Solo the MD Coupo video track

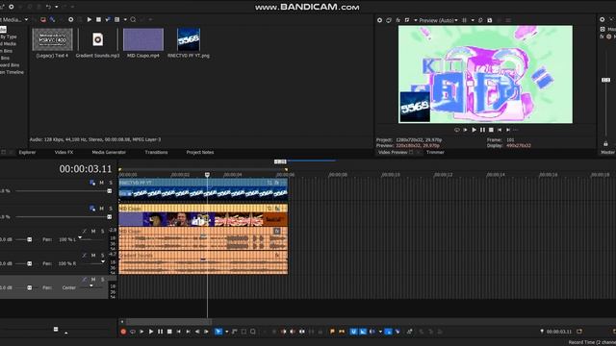[x=111, y=209]
